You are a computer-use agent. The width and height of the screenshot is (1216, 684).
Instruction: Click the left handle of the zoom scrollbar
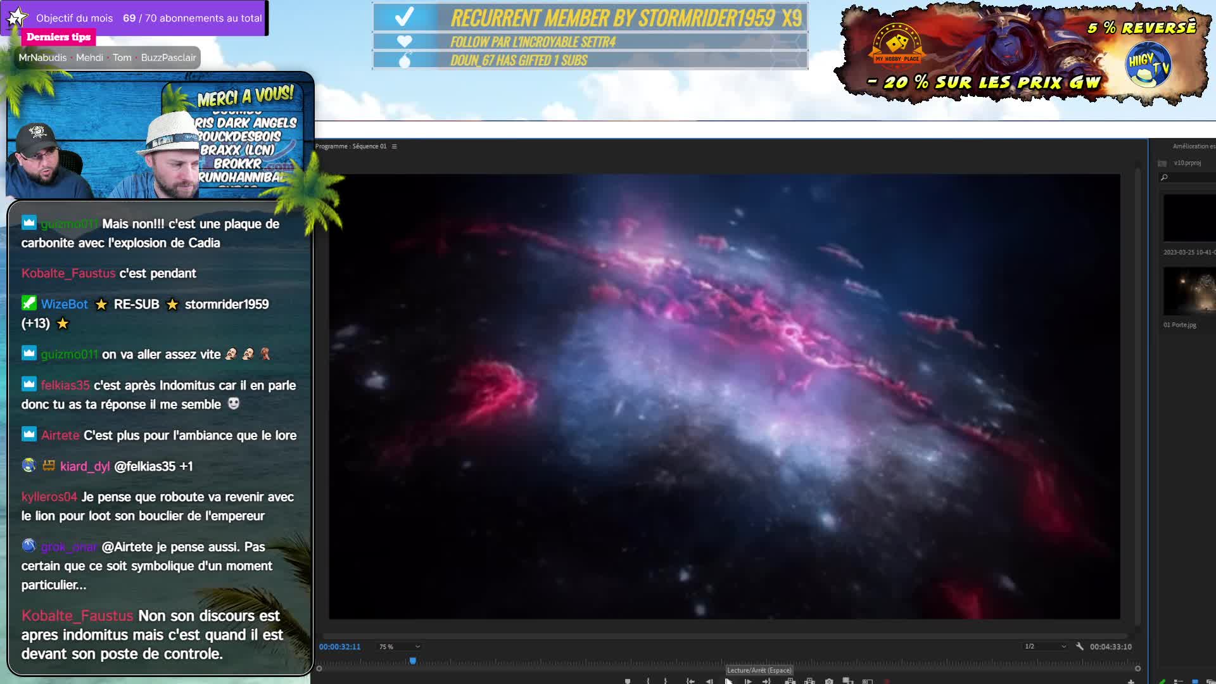pos(319,668)
